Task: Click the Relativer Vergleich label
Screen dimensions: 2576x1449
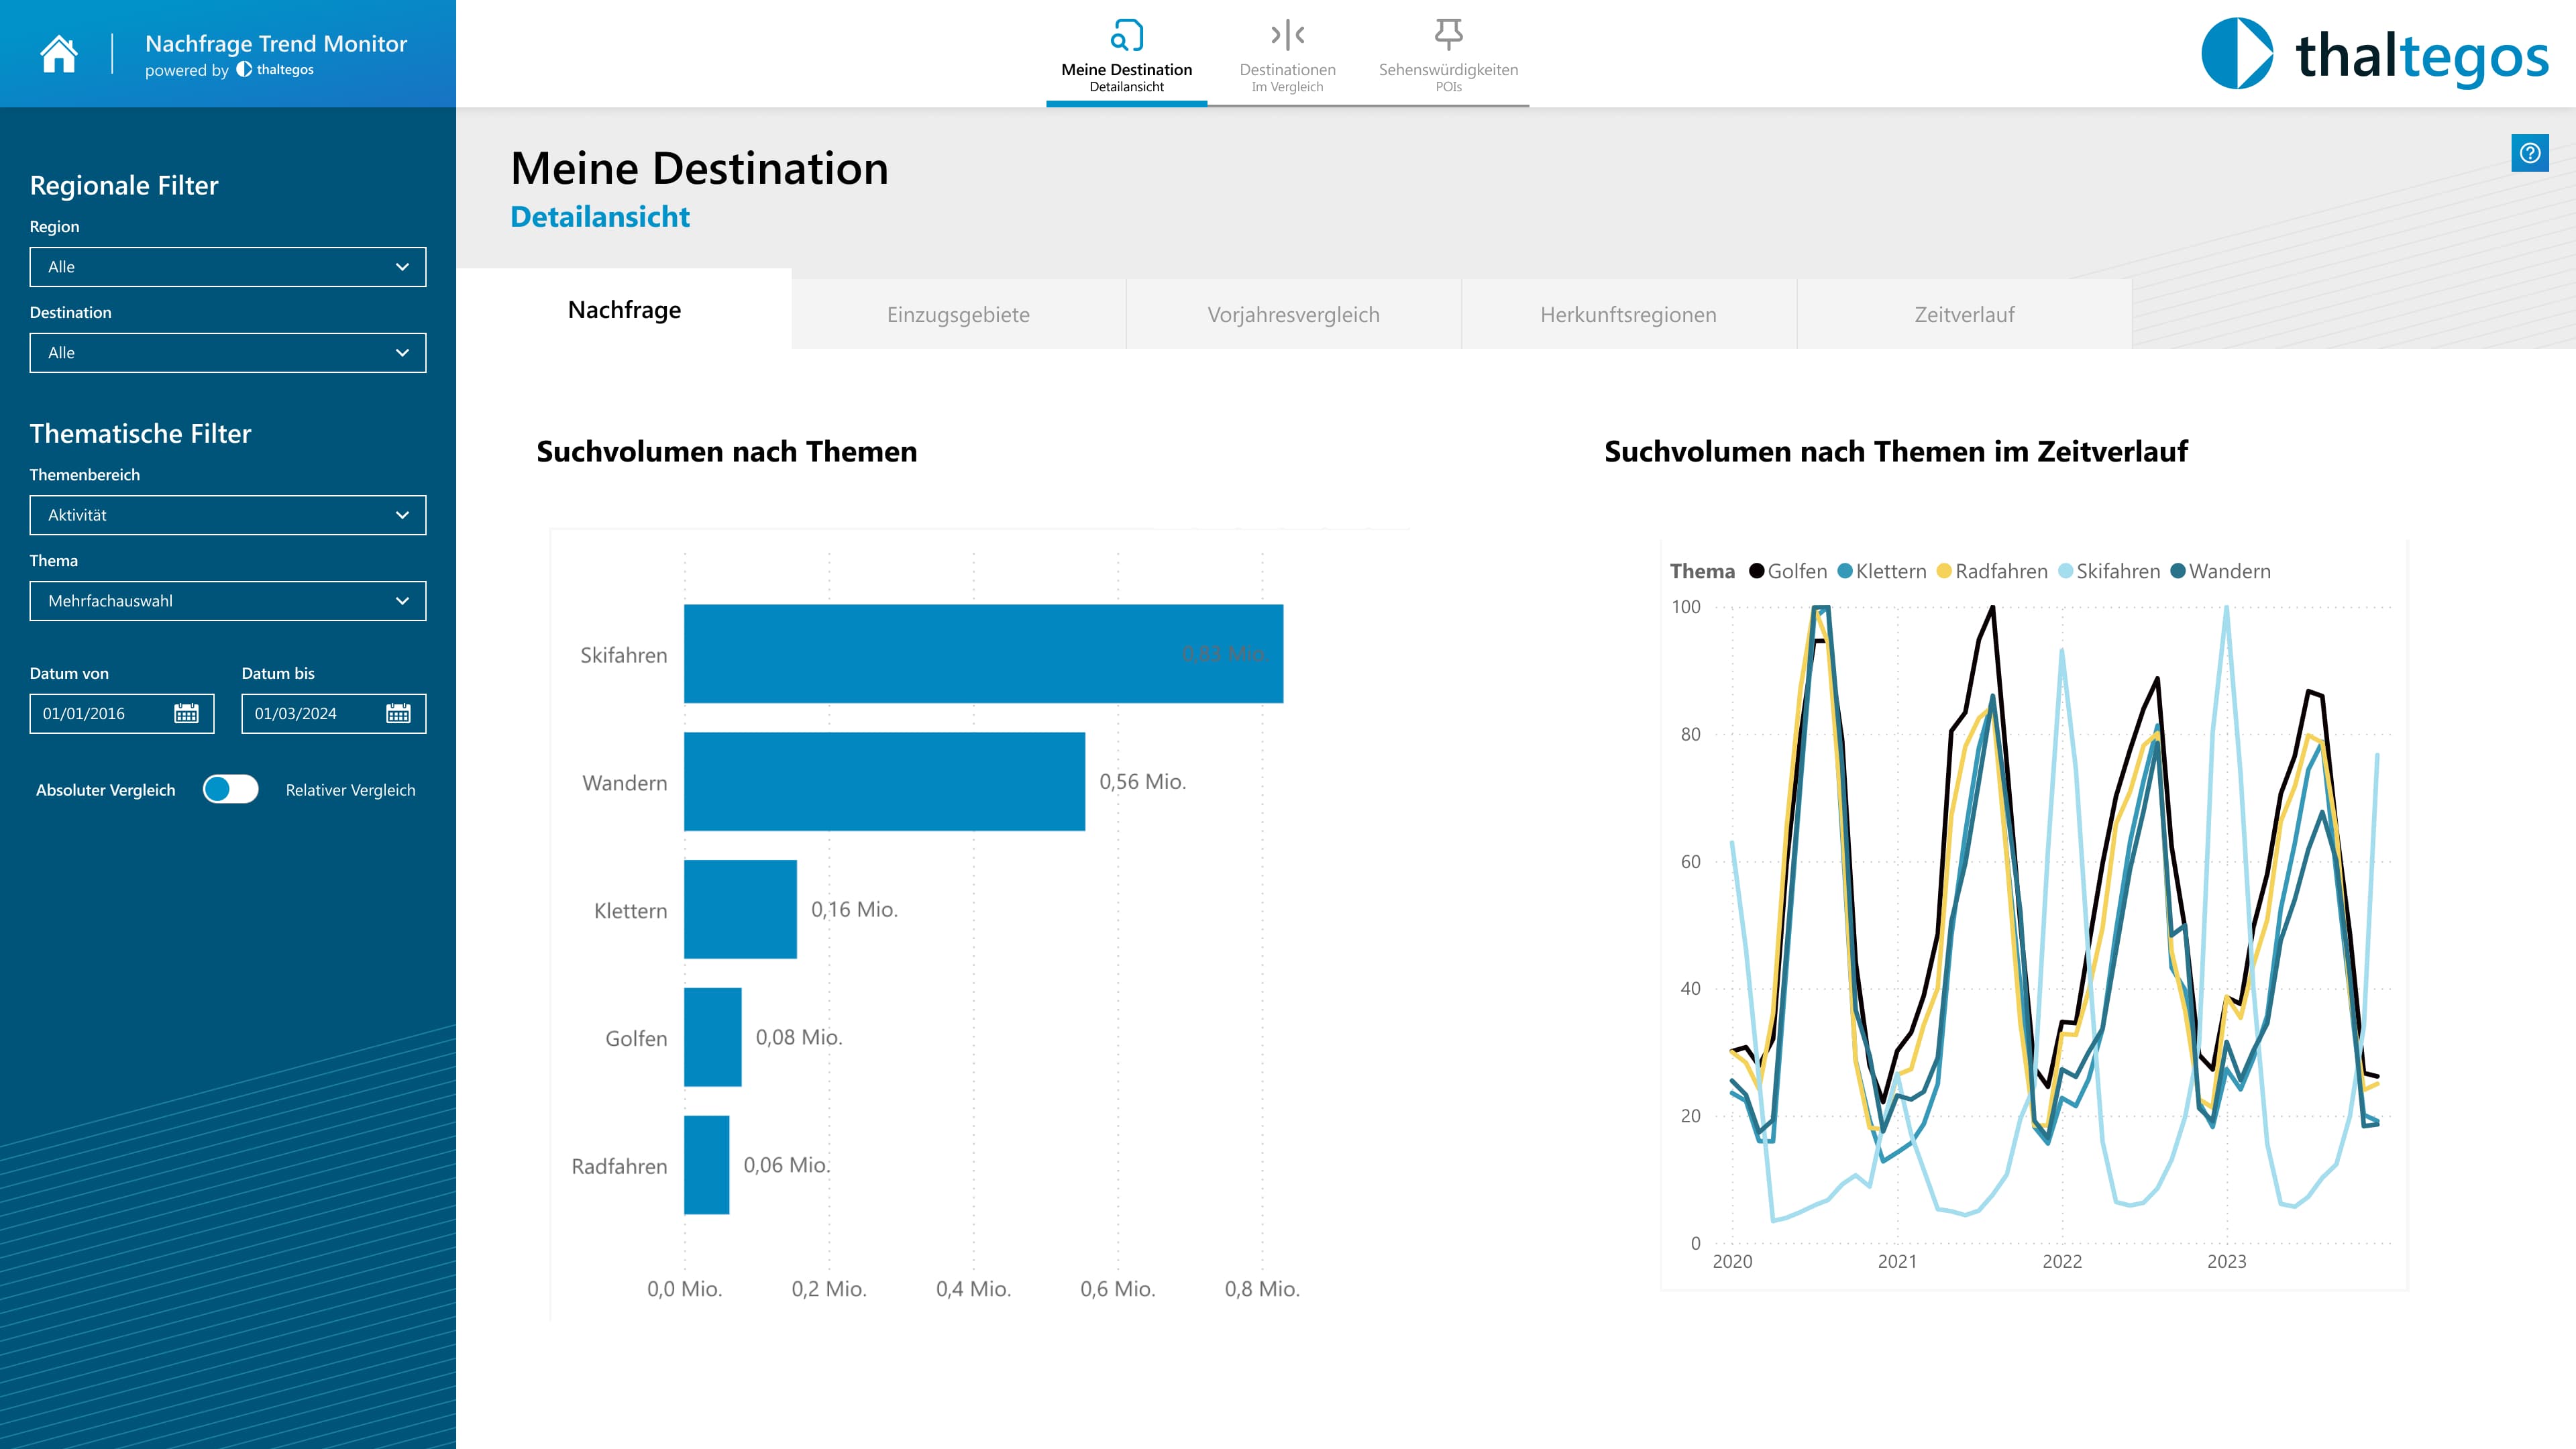Action: click(350, 790)
